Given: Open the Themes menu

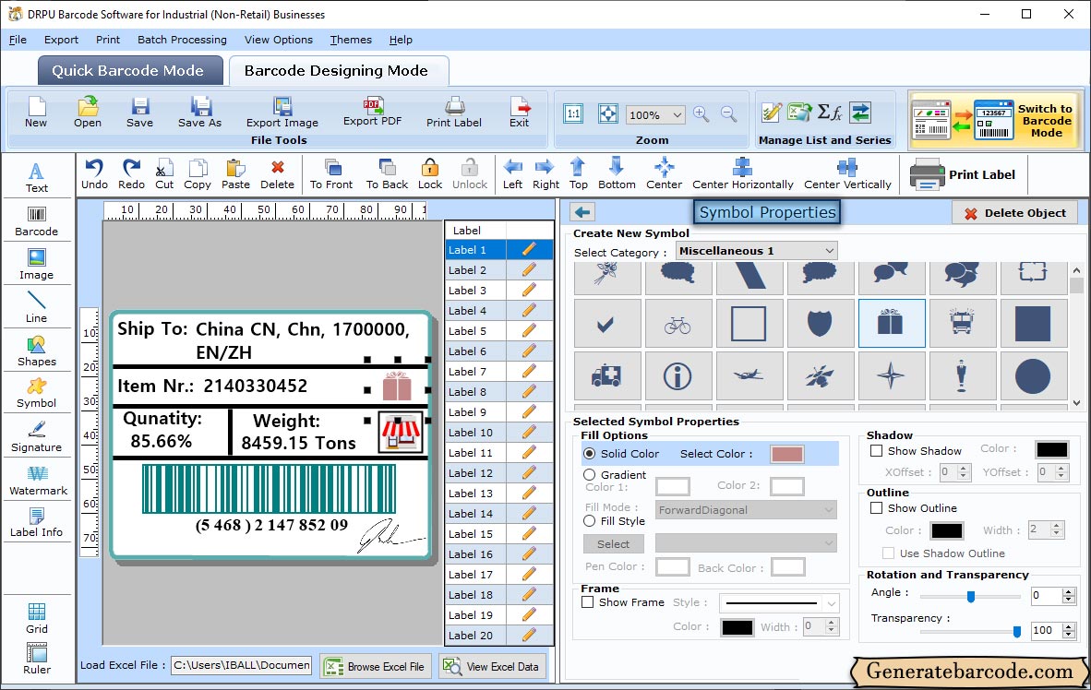Looking at the screenshot, I should (x=351, y=40).
